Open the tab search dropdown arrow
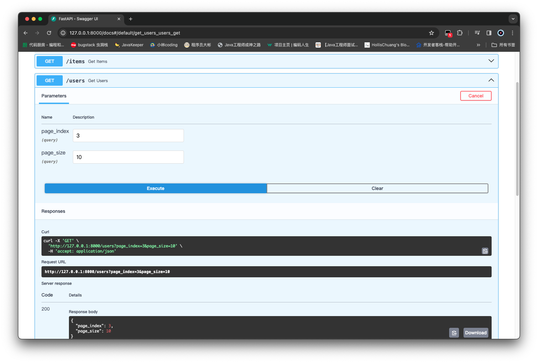The width and height of the screenshot is (538, 363). click(x=513, y=19)
